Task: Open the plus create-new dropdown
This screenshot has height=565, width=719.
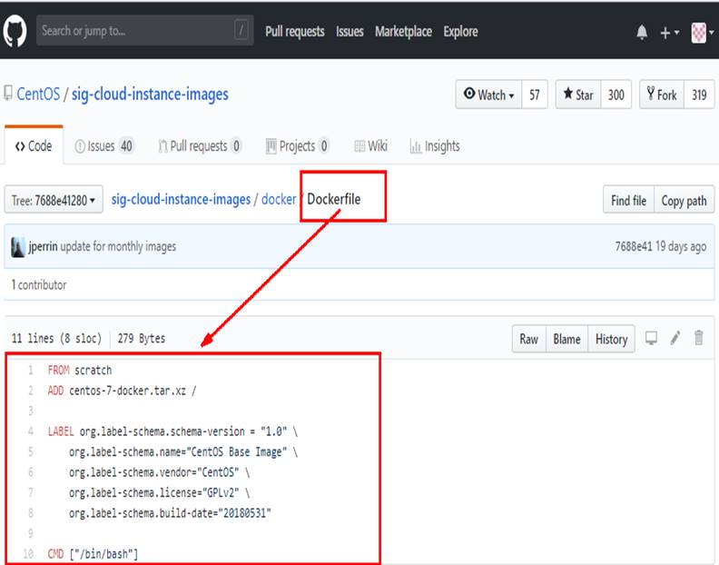Action: tap(669, 33)
